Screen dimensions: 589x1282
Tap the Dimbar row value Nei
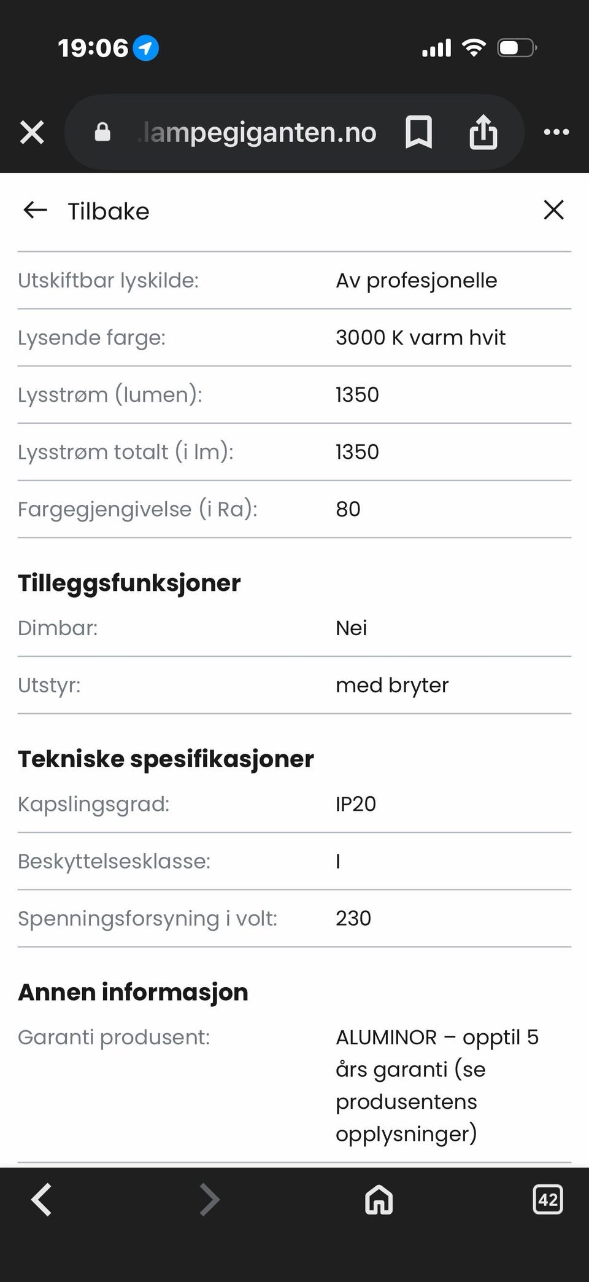click(x=352, y=628)
